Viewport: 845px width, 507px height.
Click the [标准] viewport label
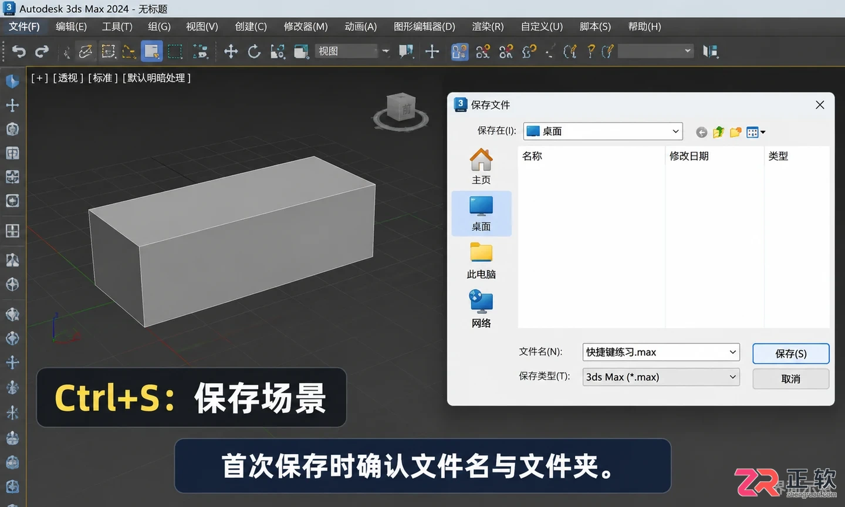(103, 78)
